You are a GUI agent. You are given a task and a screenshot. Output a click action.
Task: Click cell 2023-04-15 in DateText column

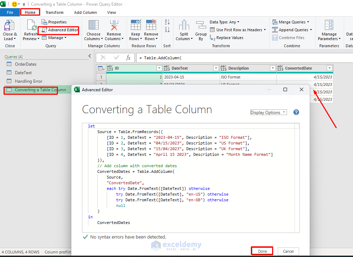[x=191, y=77]
